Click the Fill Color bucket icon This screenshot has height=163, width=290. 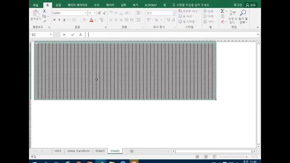click(84, 20)
